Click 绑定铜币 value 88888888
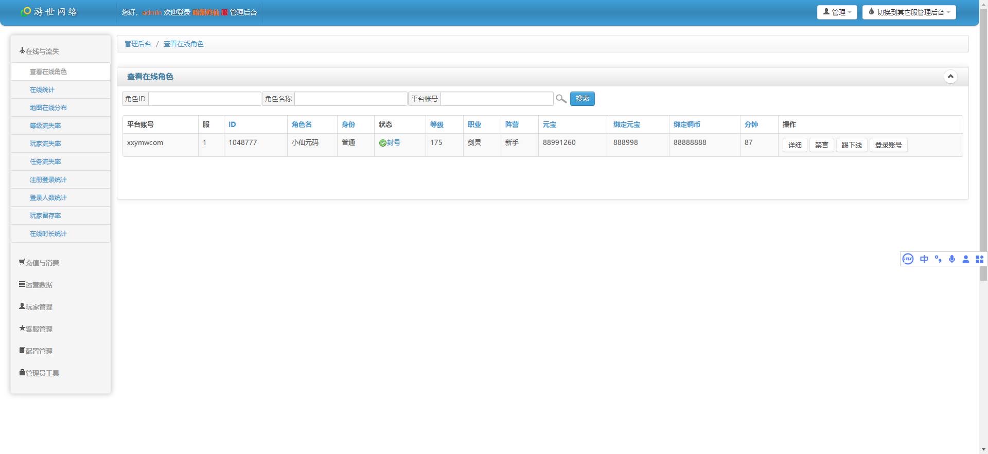Screen dimensions: 988x454 (690, 142)
